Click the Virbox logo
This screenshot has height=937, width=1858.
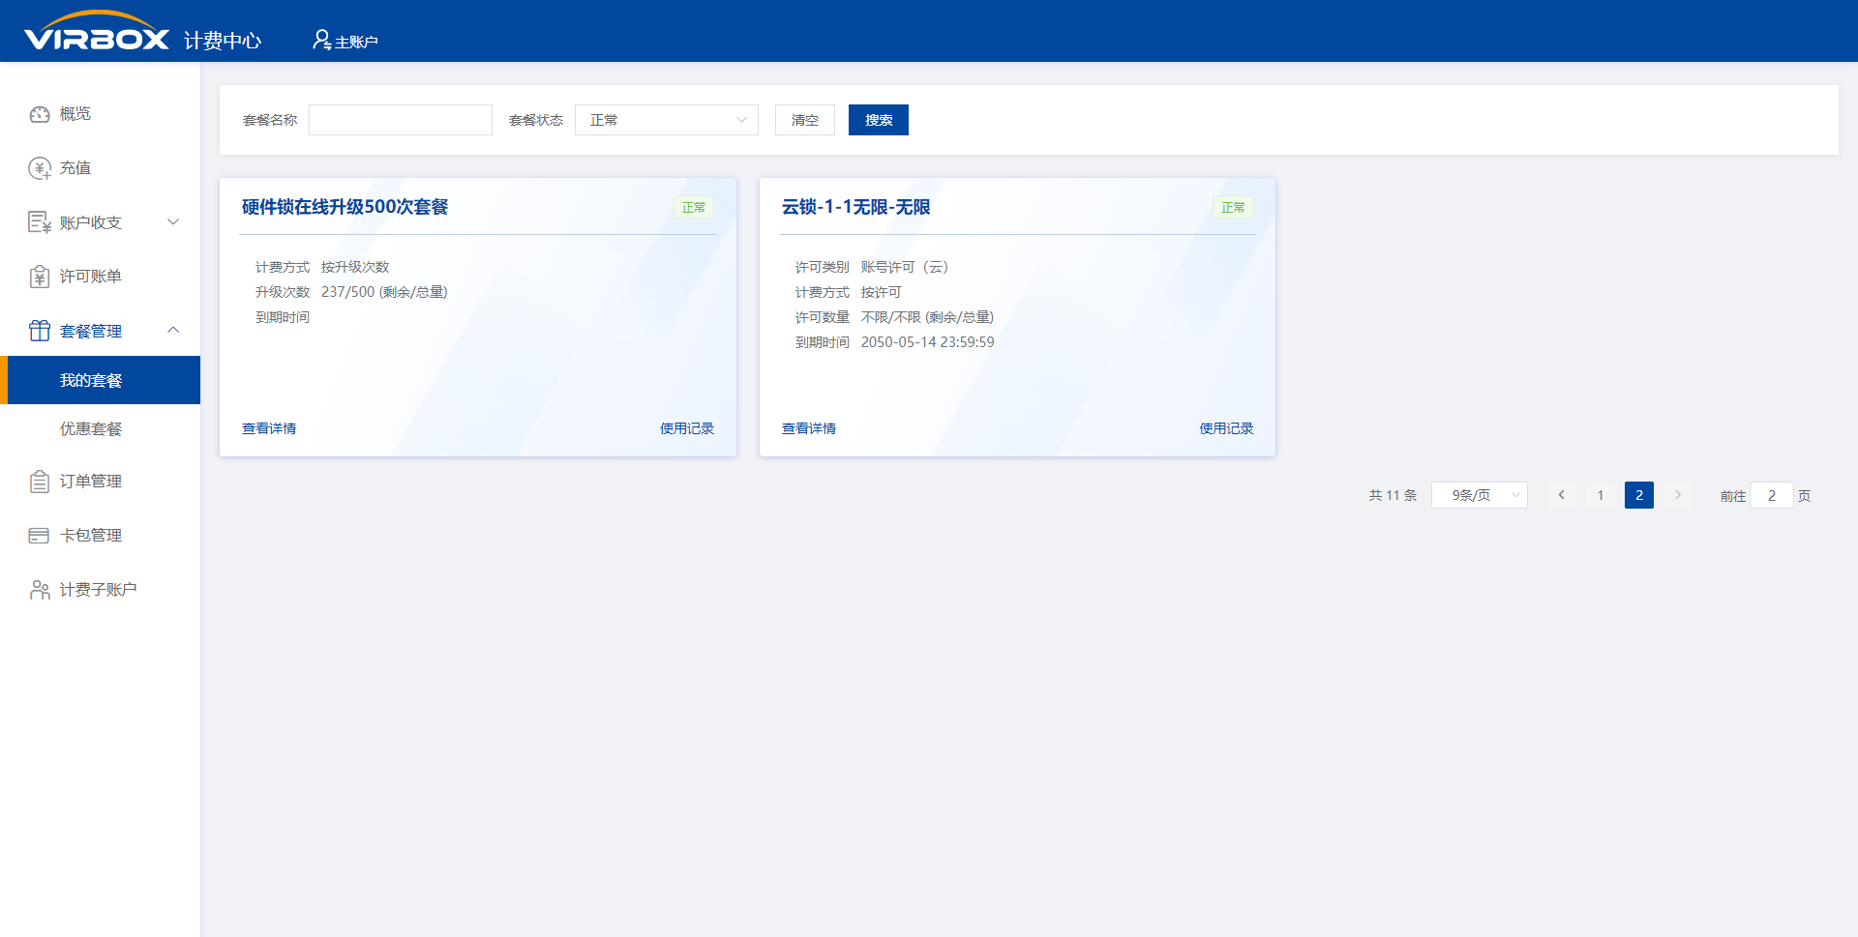97,31
